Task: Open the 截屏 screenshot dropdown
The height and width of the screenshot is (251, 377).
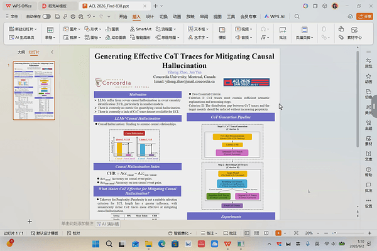Action: [72, 38]
